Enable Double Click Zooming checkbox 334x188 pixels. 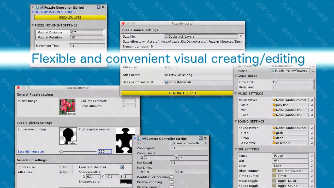pos(172,177)
